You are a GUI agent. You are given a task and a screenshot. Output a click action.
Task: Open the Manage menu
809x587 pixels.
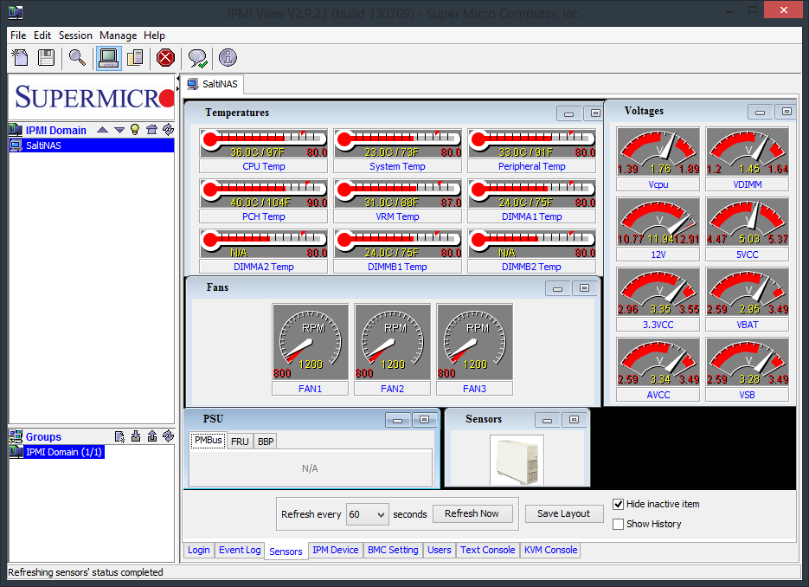[119, 35]
